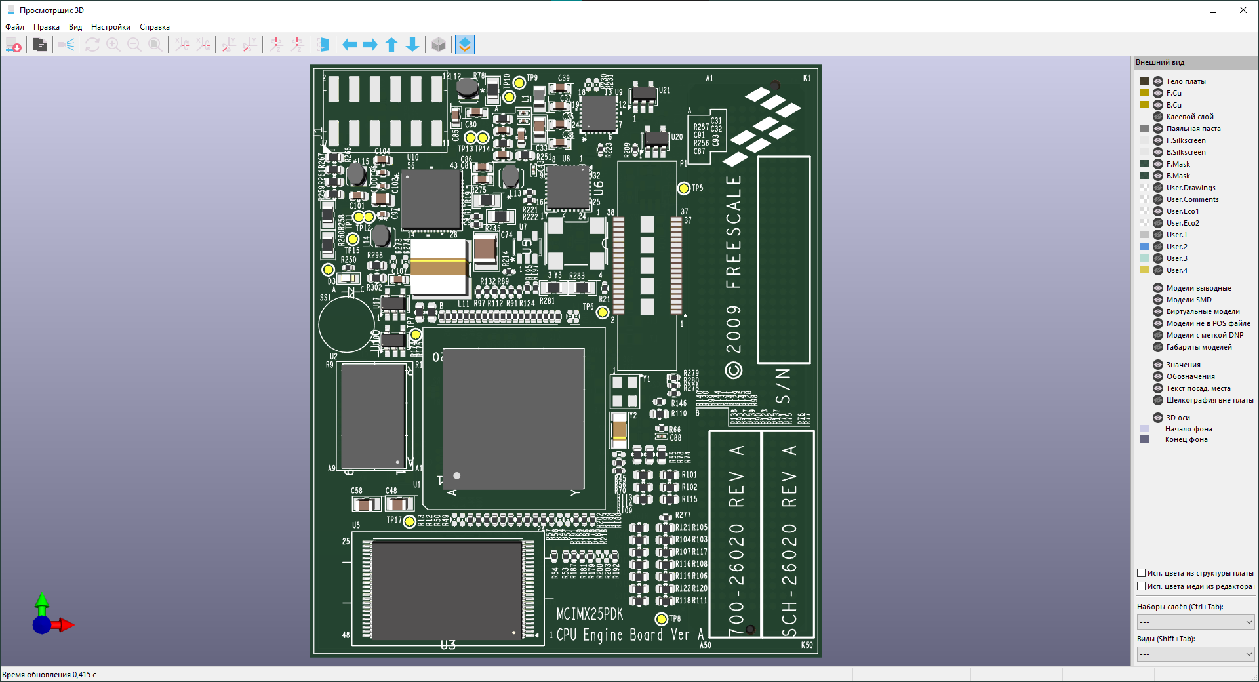The width and height of the screenshot is (1259, 682).
Task: Toggle visibility of F.Silkscreen layer
Action: 1158,140
